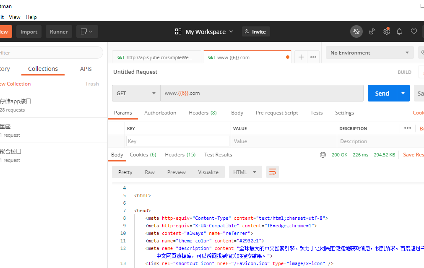Screen dimensions: 424x268
Task: Click the params Key input field
Action: tap(178, 141)
